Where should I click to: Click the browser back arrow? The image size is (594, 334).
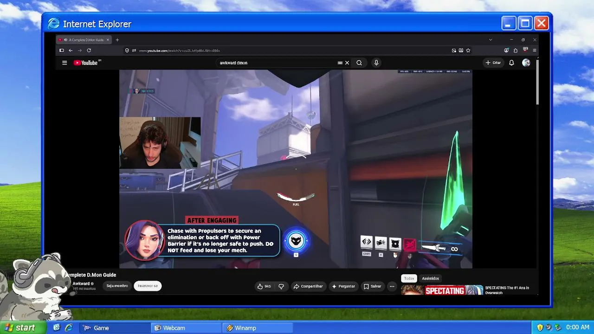click(x=71, y=50)
